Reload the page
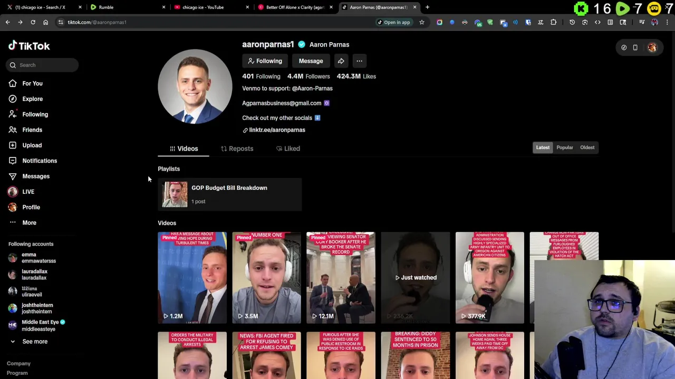 (33, 22)
